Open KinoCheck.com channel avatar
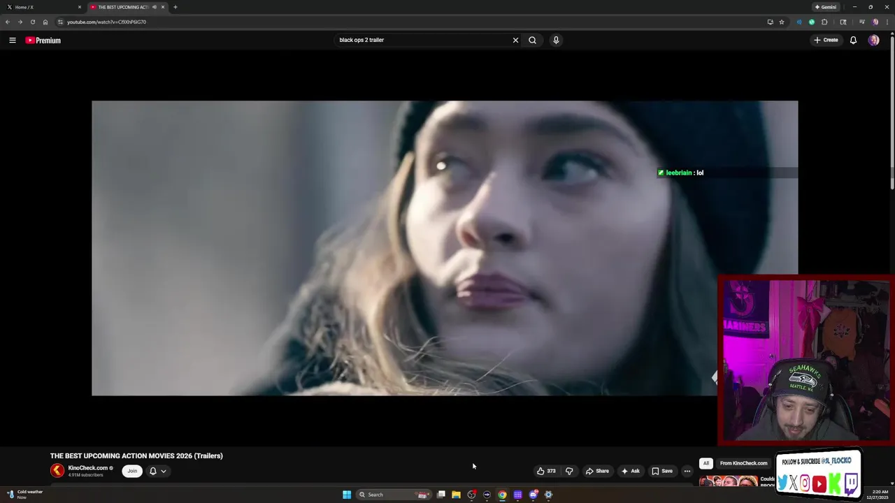 click(x=57, y=471)
